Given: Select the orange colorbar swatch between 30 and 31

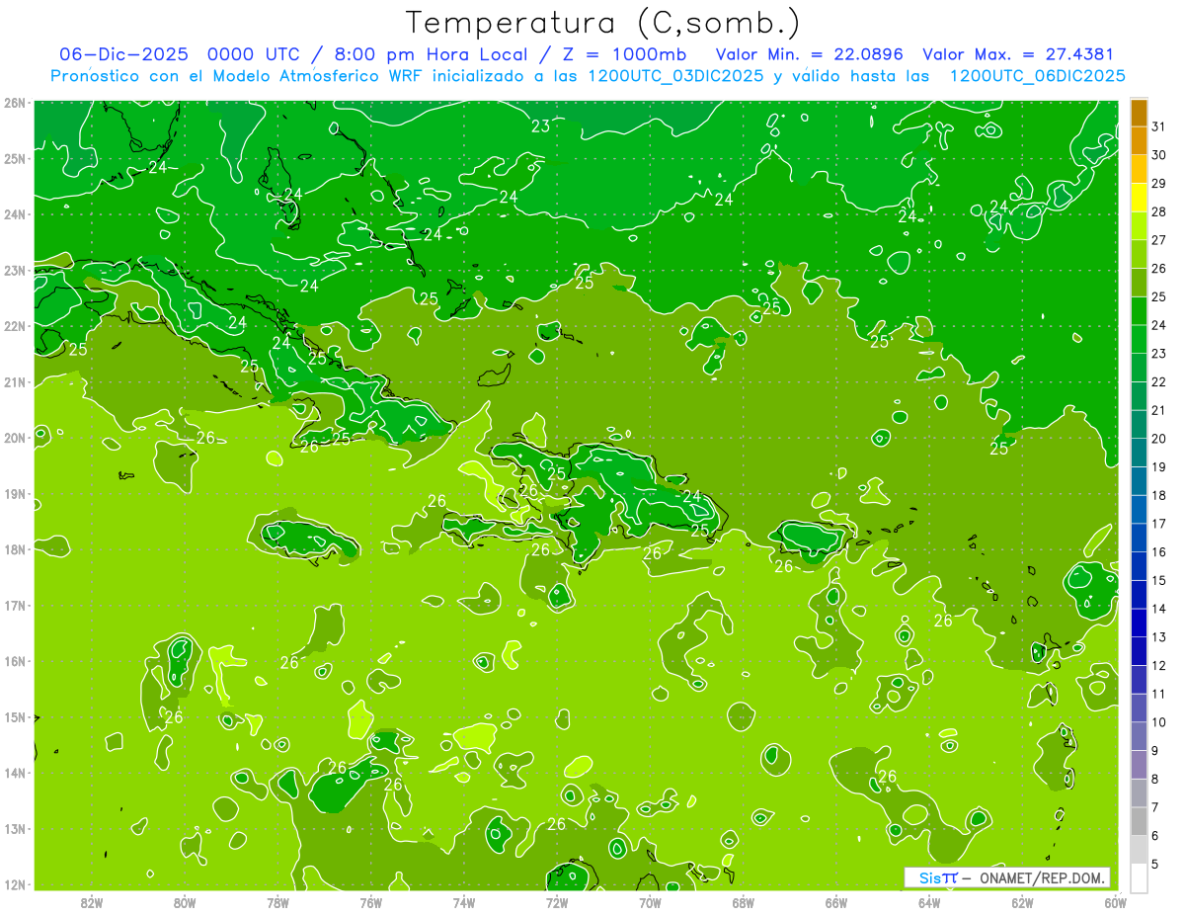Looking at the screenshot, I should click(1139, 140).
